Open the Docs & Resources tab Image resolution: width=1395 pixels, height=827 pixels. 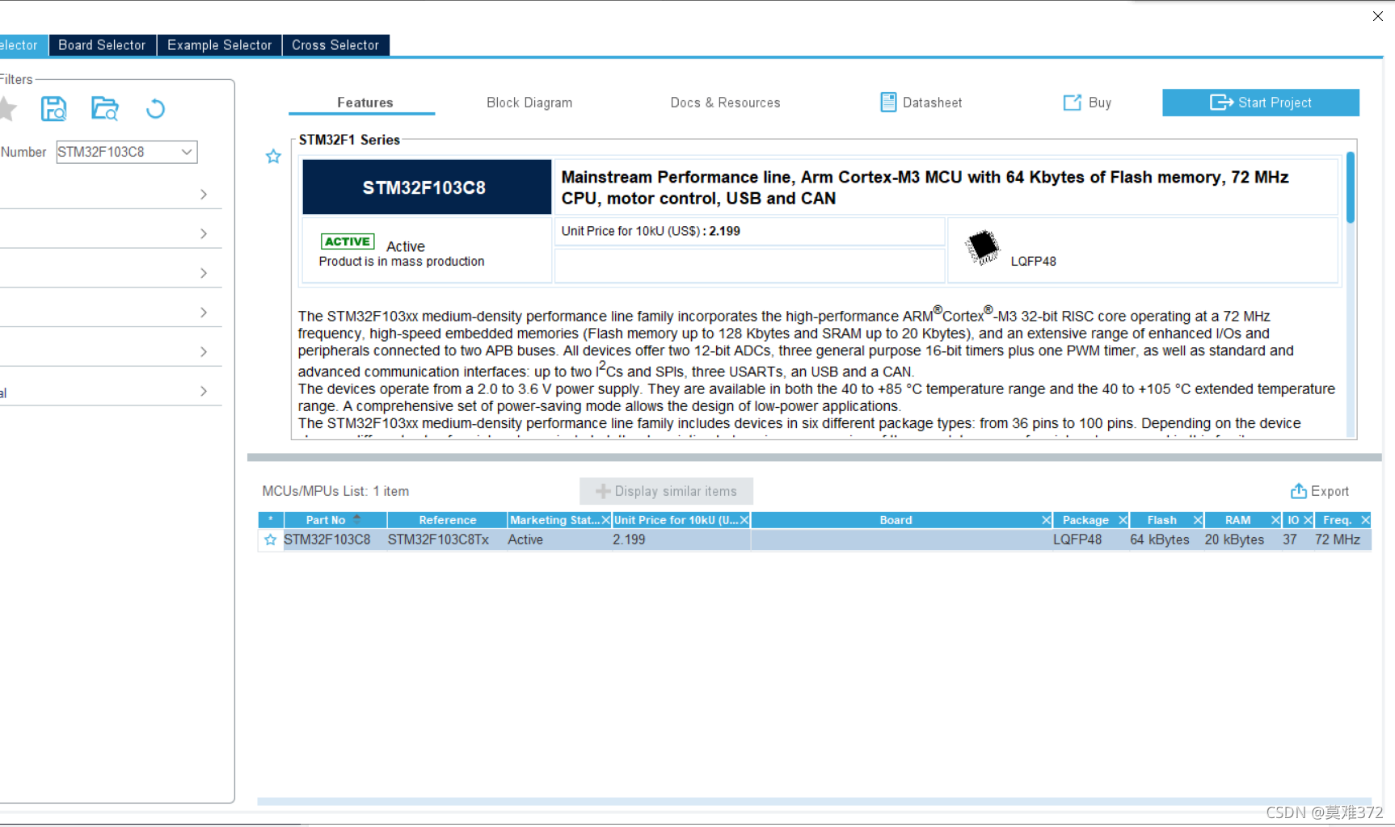click(725, 103)
